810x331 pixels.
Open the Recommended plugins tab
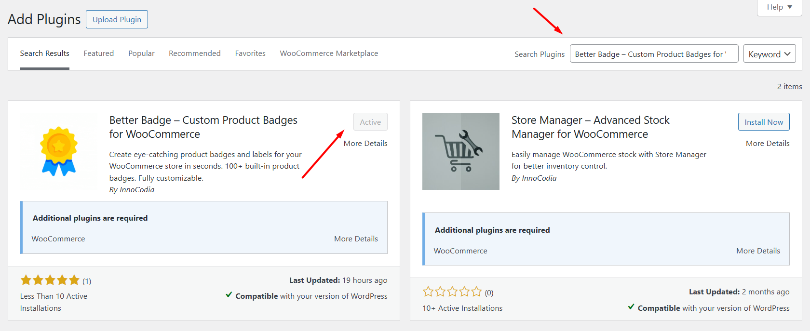pos(194,53)
